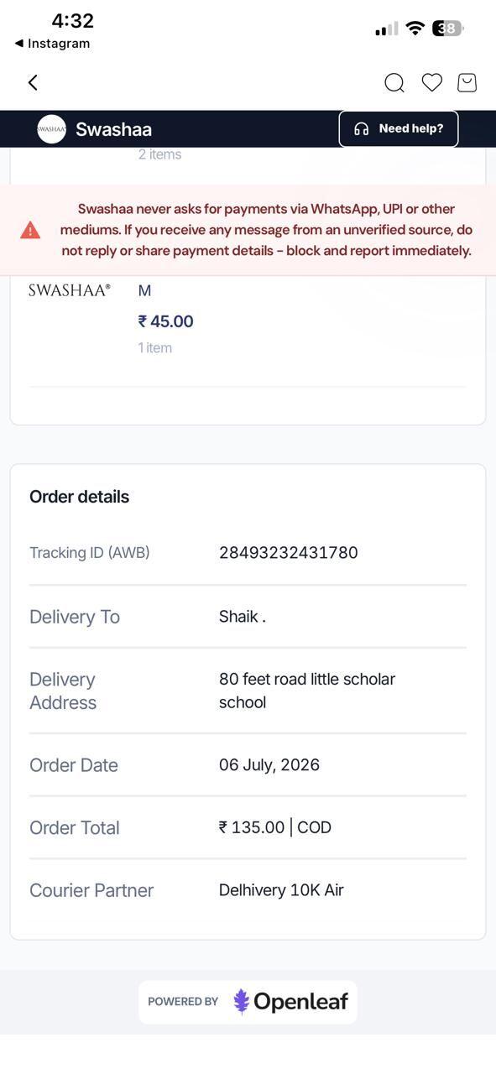Open search with magnifier icon
This screenshot has height=1074, width=496.
pyautogui.click(x=394, y=82)
